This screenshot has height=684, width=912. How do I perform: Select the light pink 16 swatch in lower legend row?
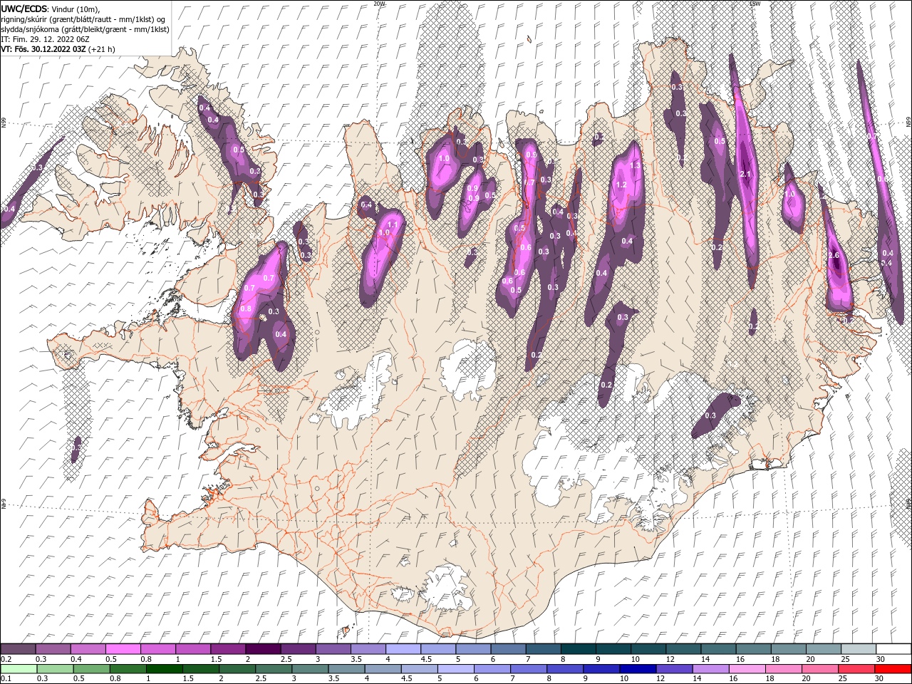pos(747,668)
